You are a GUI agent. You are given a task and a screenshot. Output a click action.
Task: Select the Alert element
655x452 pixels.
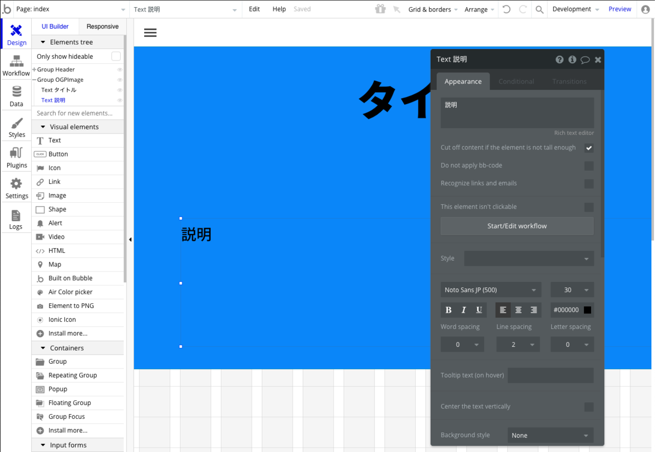(x=78, y=223)
